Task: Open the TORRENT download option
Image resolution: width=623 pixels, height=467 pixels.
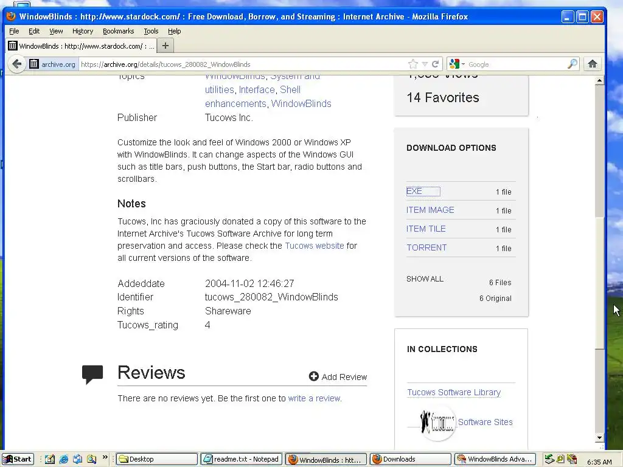Action: (426, 248)
